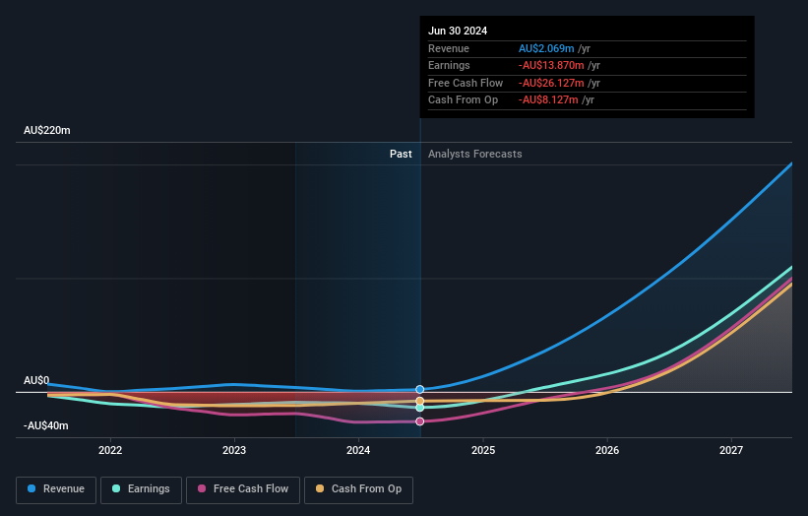Toggle the Free Cash Flow legend button
The width and height of the screenshot is (808, 516).
[243, 489]
